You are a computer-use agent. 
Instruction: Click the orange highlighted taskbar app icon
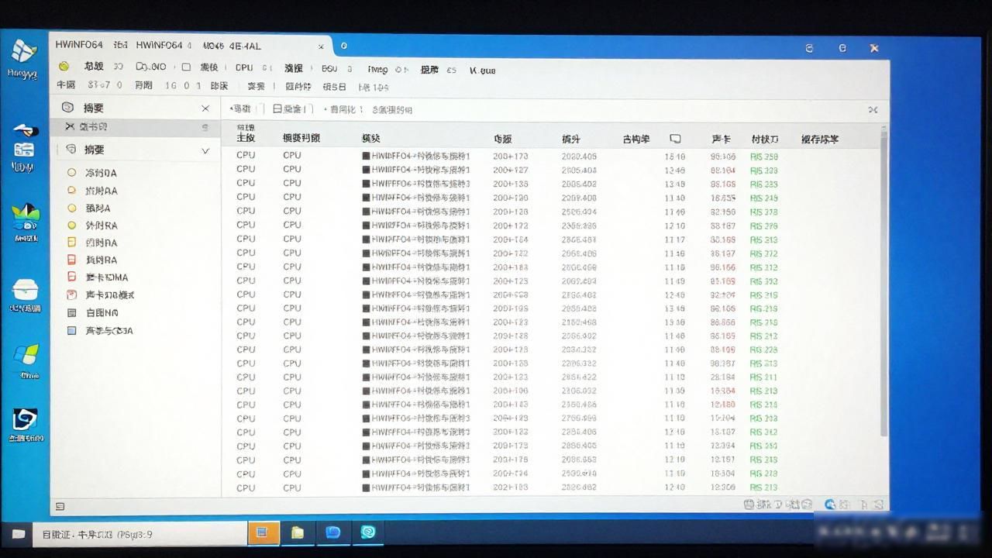tap(263, 532)
